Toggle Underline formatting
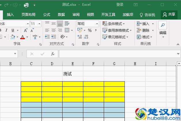181x121 pixels. 13,30
